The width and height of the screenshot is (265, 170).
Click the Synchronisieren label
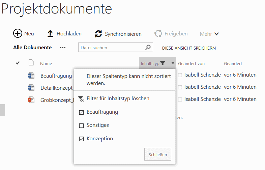tap(123, 34)
